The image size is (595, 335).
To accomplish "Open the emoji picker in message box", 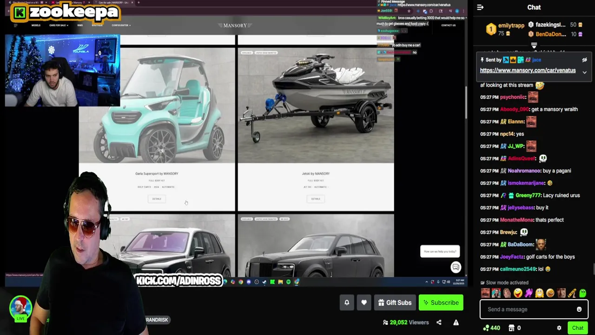I will click(579, 309).
